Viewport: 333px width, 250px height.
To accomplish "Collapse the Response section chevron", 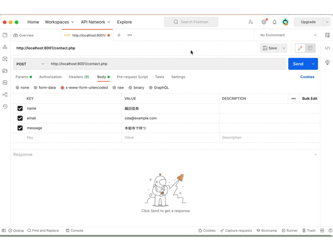I will [315, 155].
